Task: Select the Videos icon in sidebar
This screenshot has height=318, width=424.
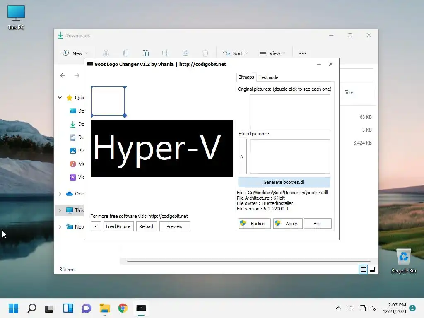Action: [73, 177]
